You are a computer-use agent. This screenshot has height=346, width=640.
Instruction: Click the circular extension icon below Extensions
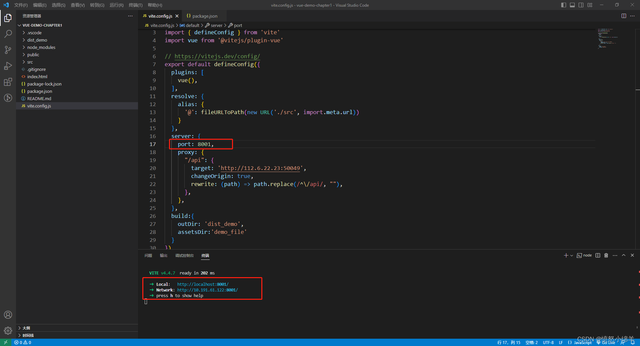click(8, 98)
